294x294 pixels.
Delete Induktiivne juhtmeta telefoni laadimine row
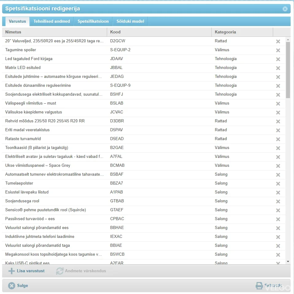coord(278,237)
